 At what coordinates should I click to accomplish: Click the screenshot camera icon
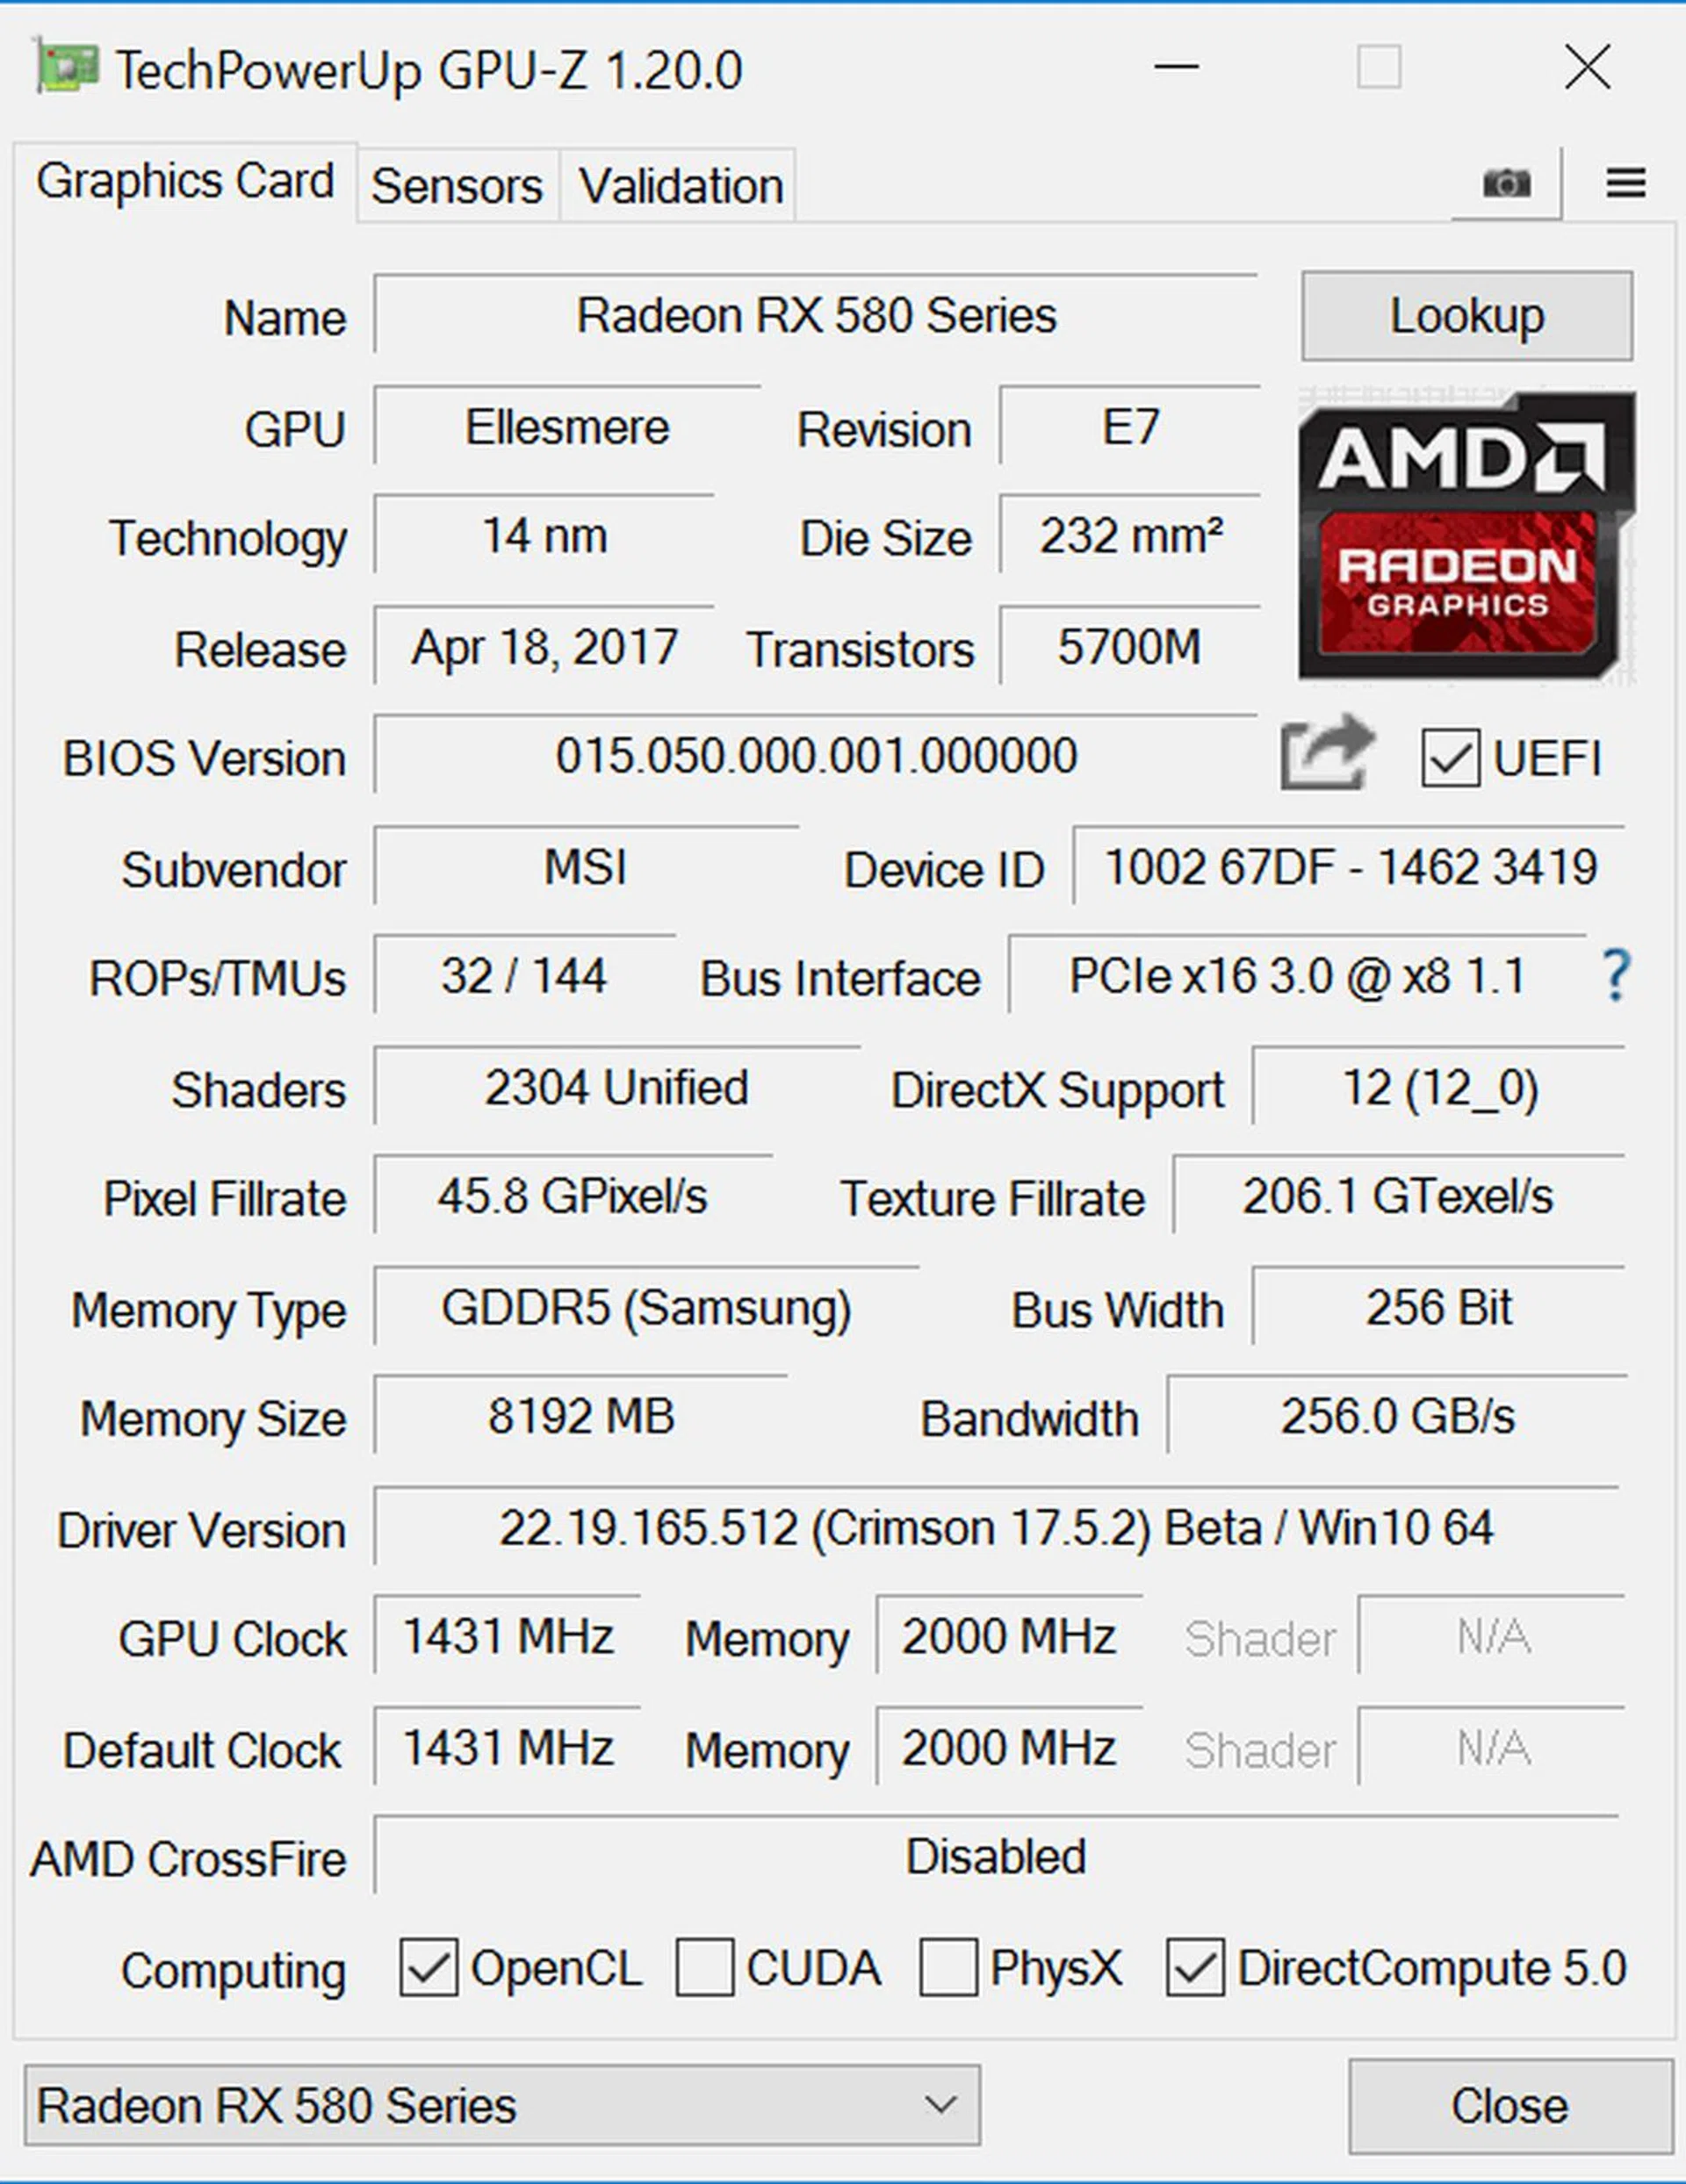pos(1506,184)
